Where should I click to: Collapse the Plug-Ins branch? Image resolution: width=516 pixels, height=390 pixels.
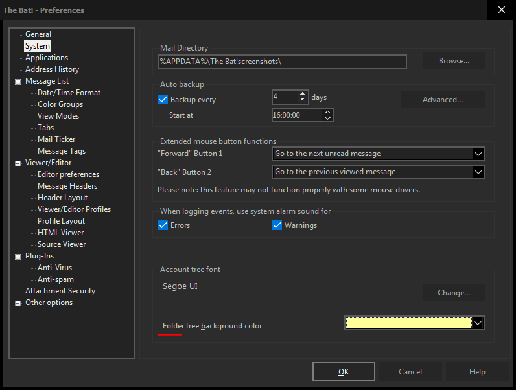18,257
